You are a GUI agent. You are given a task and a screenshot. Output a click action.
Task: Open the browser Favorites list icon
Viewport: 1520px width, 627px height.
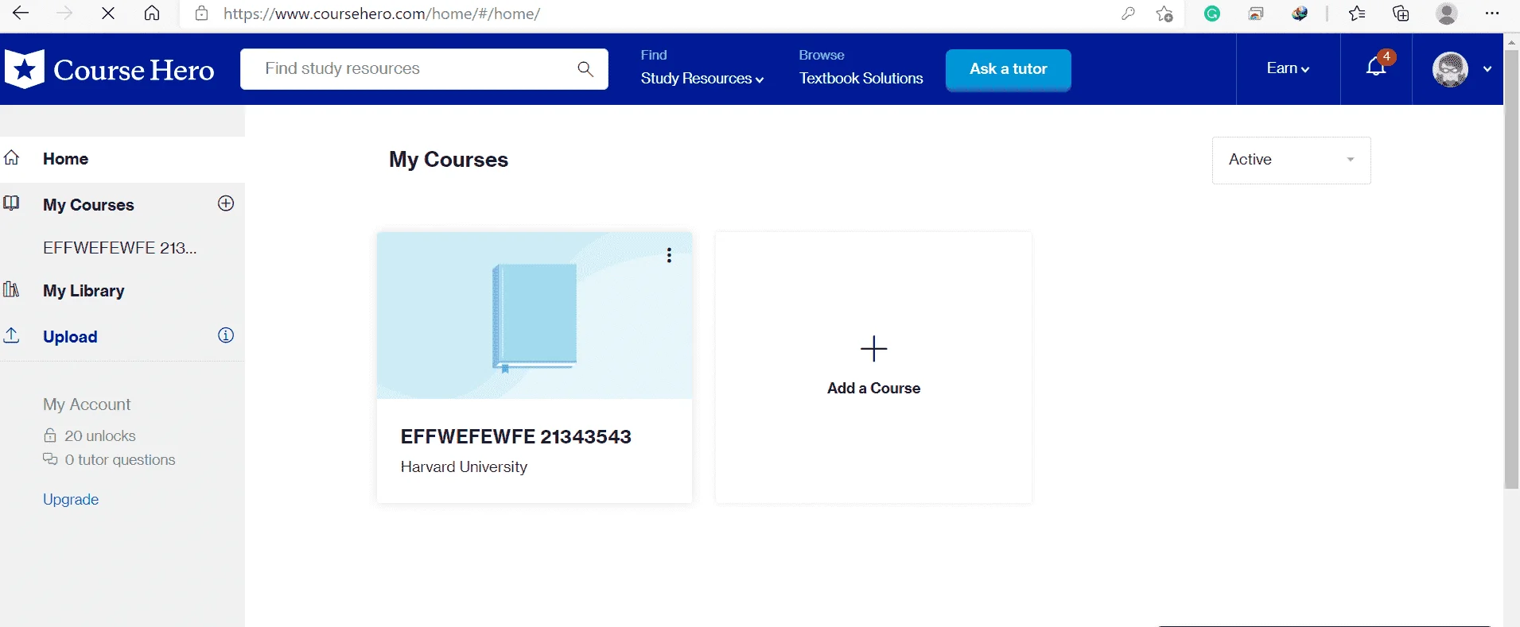point(1357,14)
